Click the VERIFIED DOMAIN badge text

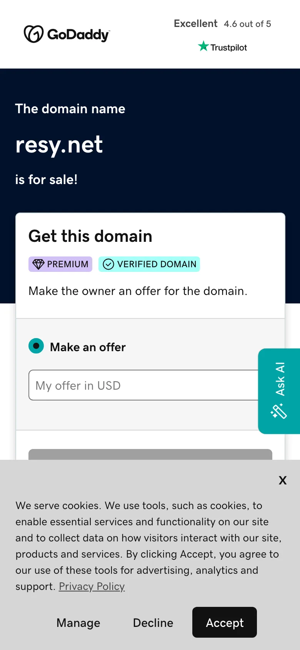(157, 264)
